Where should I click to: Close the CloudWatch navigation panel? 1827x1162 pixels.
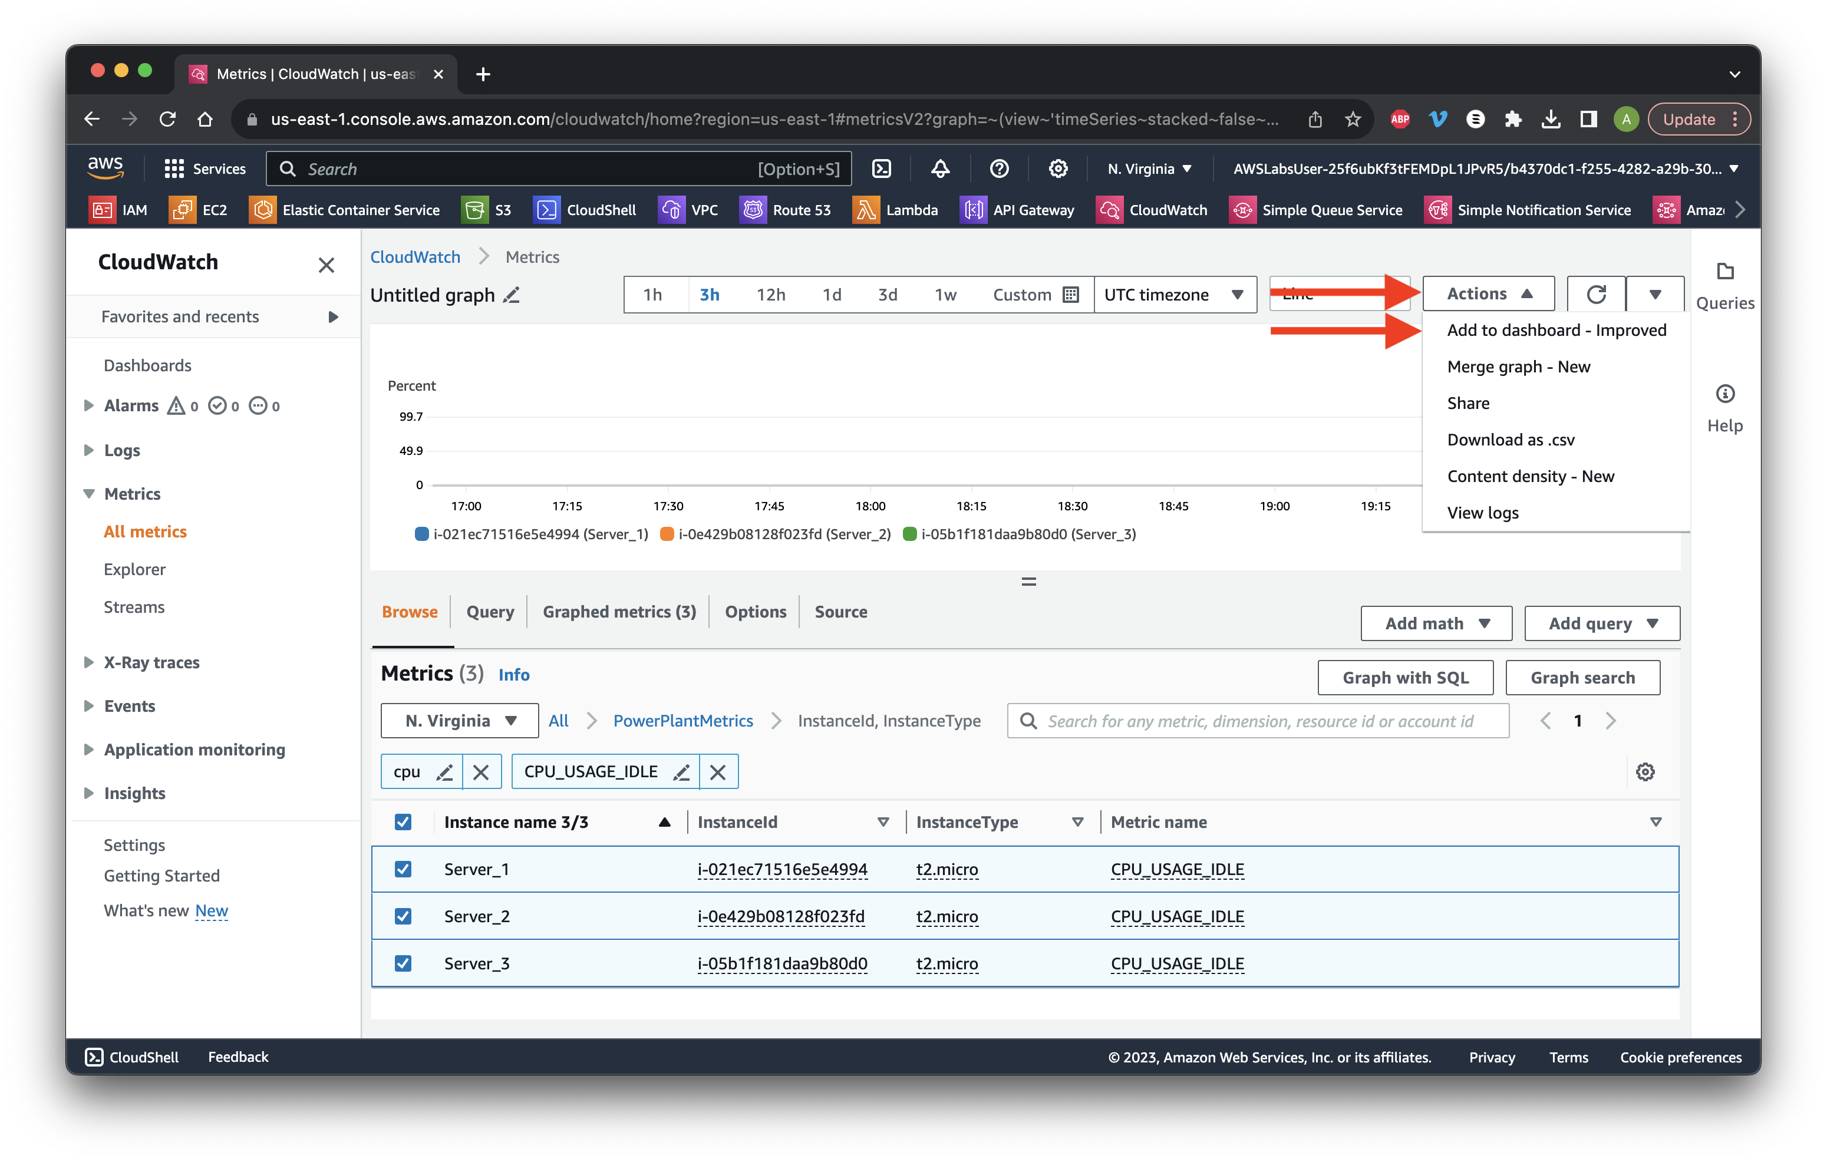tap(327, 266)
